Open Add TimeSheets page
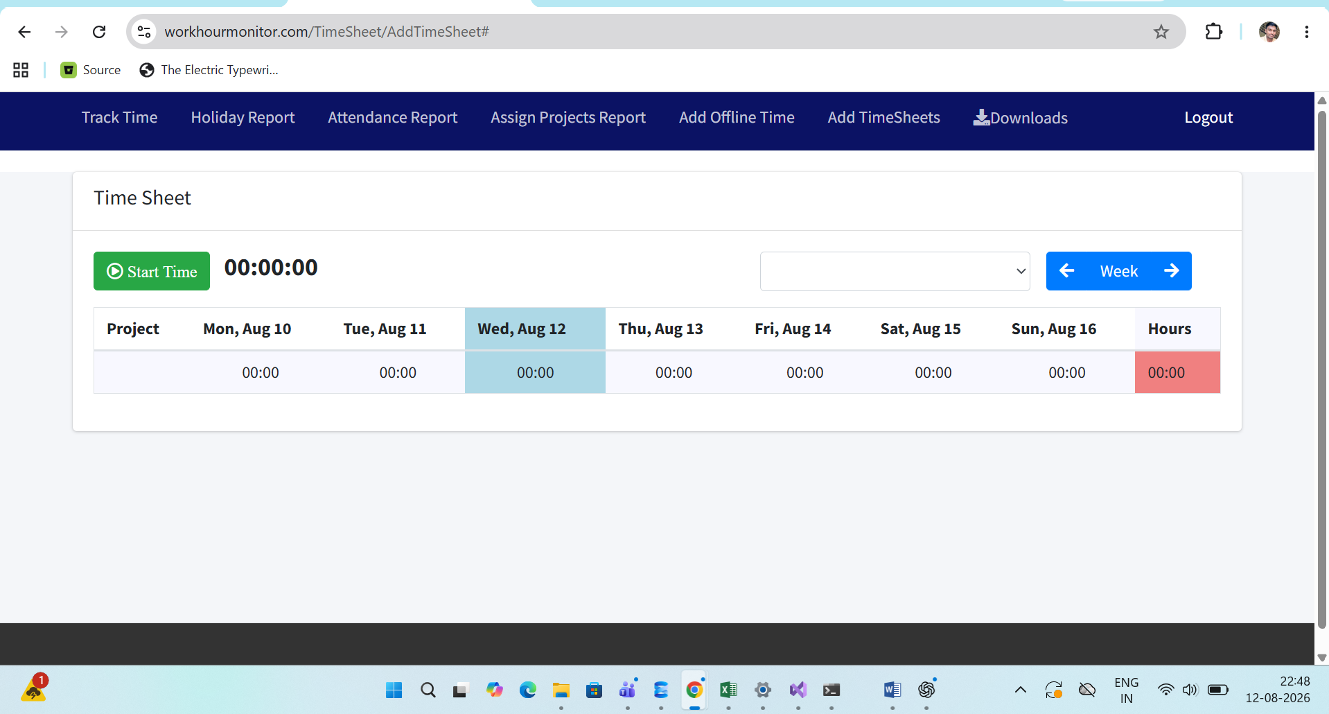 click(x=883, y=118)
